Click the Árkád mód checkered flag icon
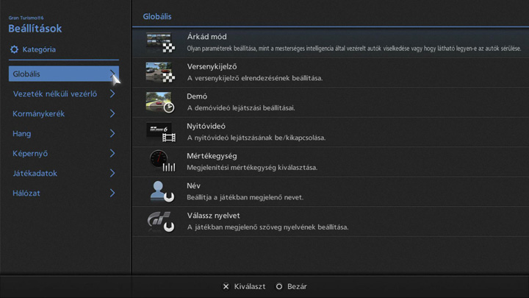This screenshot has height=298, width=529. [x=159, y=43]
